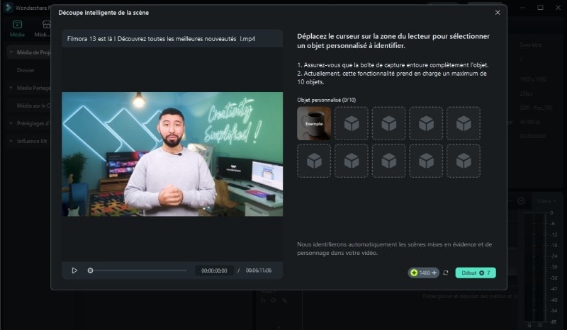
Task: Expand the Média Partagé section arrow
Action: pos(11,88)
